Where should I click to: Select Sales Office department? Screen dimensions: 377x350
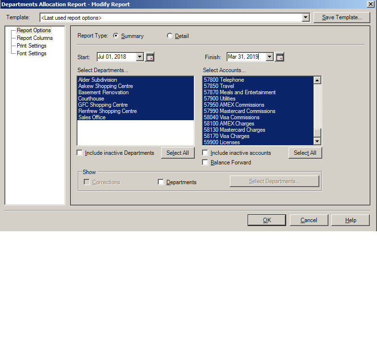point(136,117)
